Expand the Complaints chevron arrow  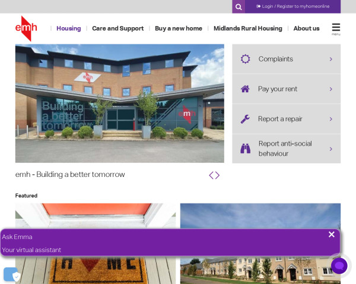coord(331,59)
